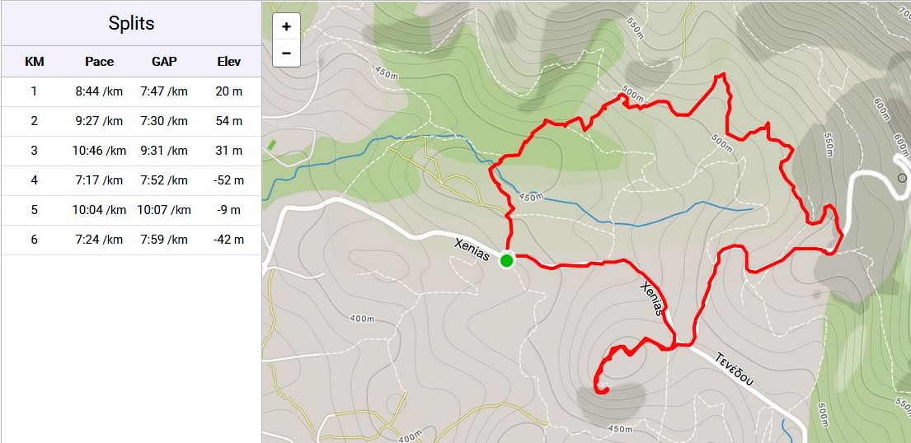Zoom out of the map

286,54
